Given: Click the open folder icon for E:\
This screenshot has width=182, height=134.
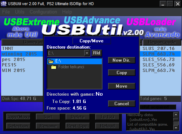Looking at the screenshot, I should pyautogui.click(x=51, y=61).
